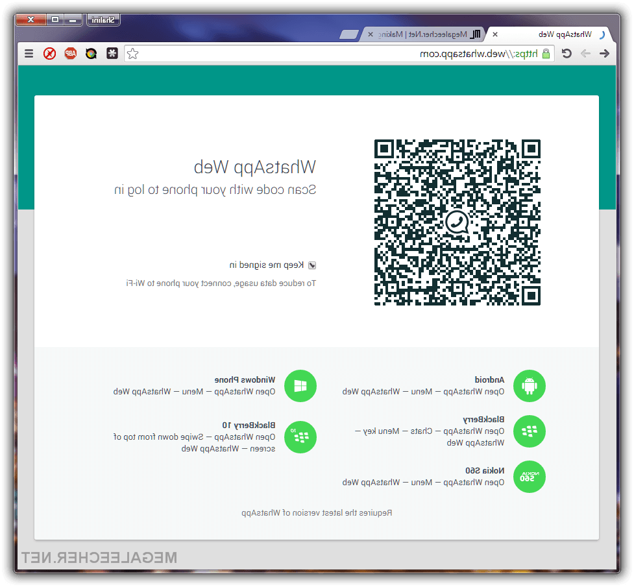Open a new tab with the new-tab button

[349, 34]
